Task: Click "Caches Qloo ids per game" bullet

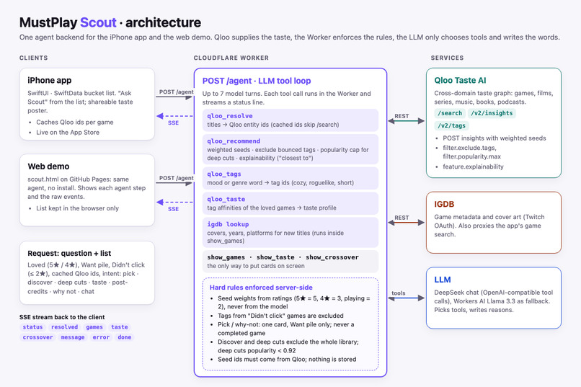Action: coord(75,123)
